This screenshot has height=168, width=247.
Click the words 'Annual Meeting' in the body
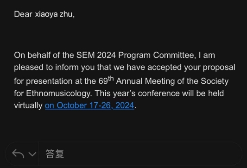146,81
